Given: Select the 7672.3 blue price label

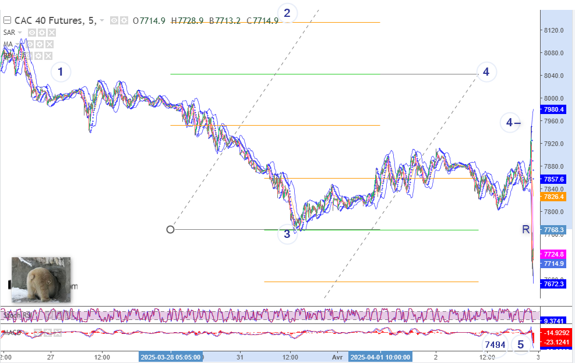Looking at the screenshot, I should (553, 284).
